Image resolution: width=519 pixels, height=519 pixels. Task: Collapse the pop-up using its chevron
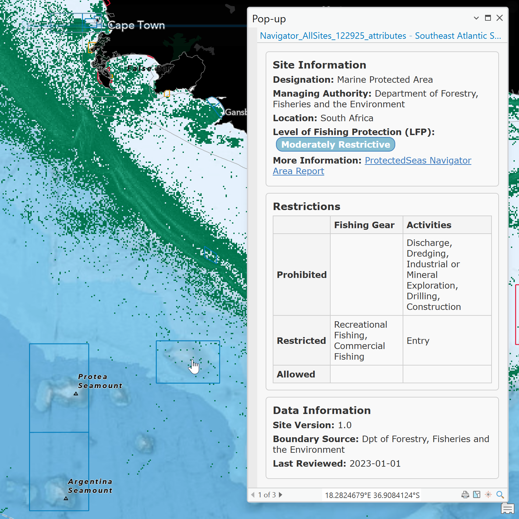(476, 18)
